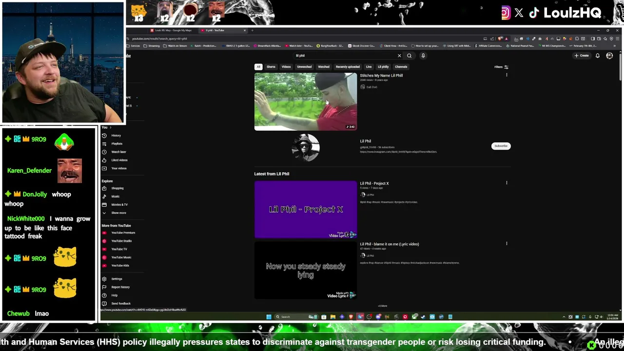
Task: Select the Lil philly filter chip
Action: click(x=383, y=67)
